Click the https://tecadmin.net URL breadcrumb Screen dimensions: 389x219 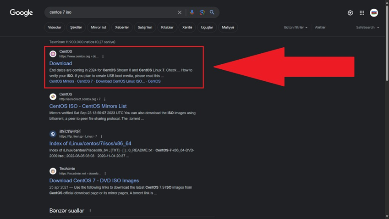pyautogui.click(x=80, y=174)
